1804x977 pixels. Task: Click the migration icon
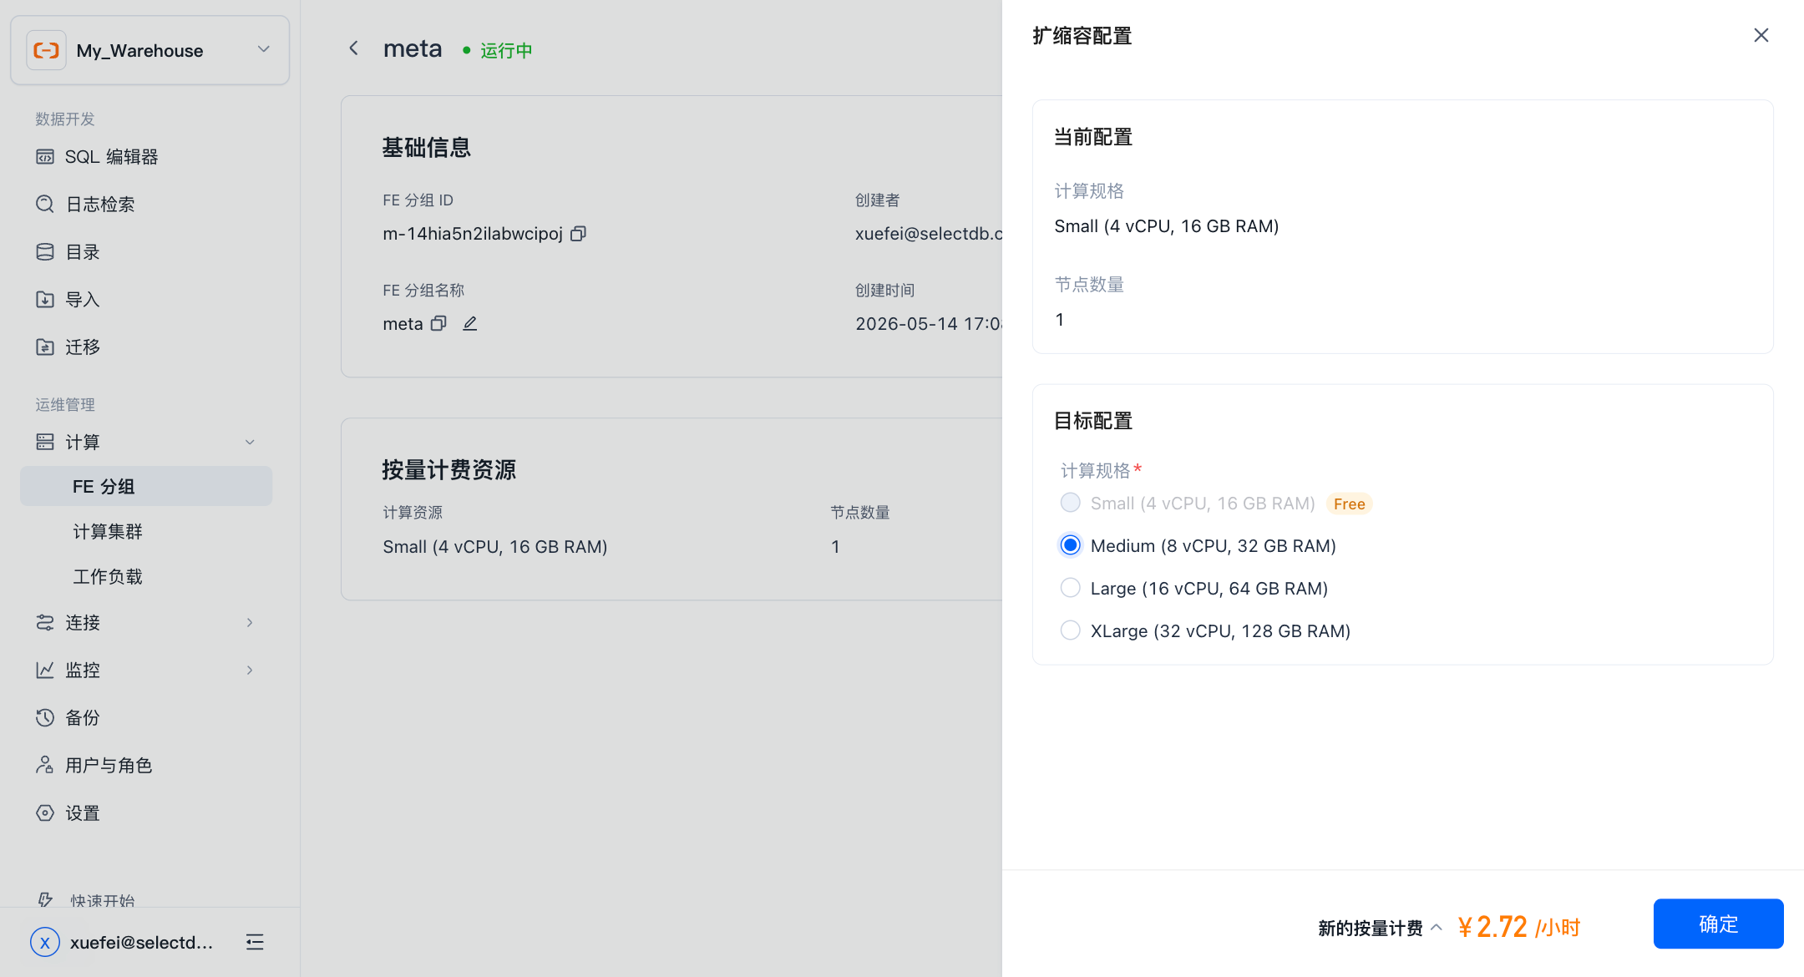pos(45,347)
